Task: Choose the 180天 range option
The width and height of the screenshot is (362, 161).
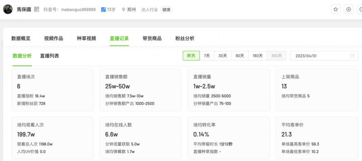Action: [257, 56]
